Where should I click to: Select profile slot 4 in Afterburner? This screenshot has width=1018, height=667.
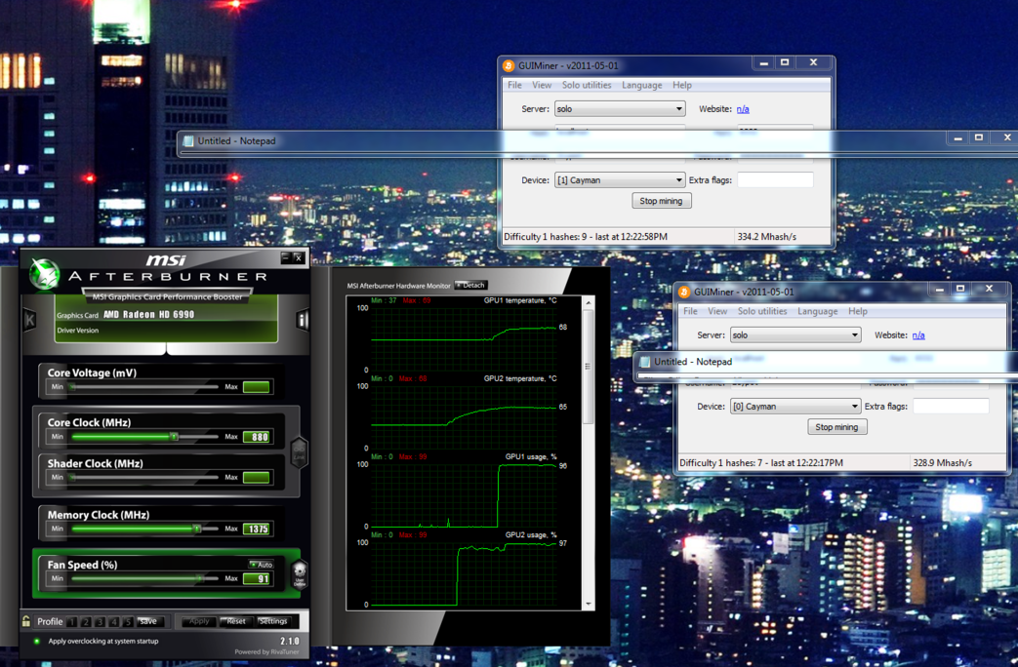114,621
